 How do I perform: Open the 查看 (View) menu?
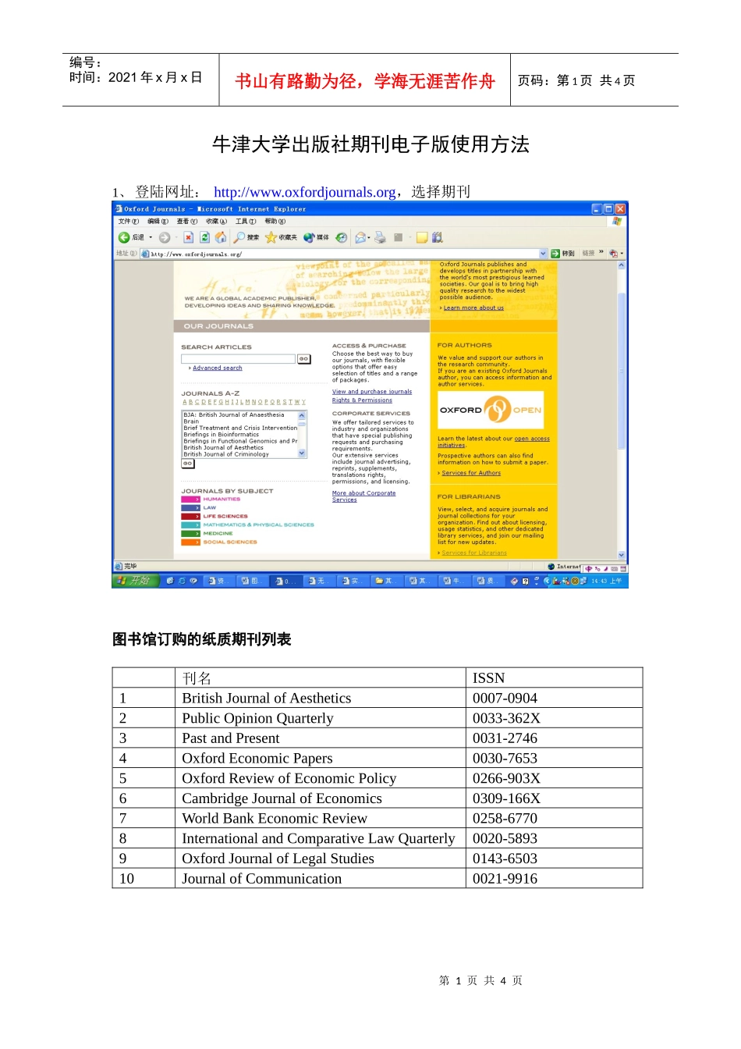[x=186, y=221]
